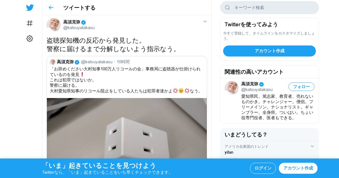Follow 高須克弥 with the フォロー button
Image resolution: width=339 pixels, height=178 pixels.
point(301,87)
